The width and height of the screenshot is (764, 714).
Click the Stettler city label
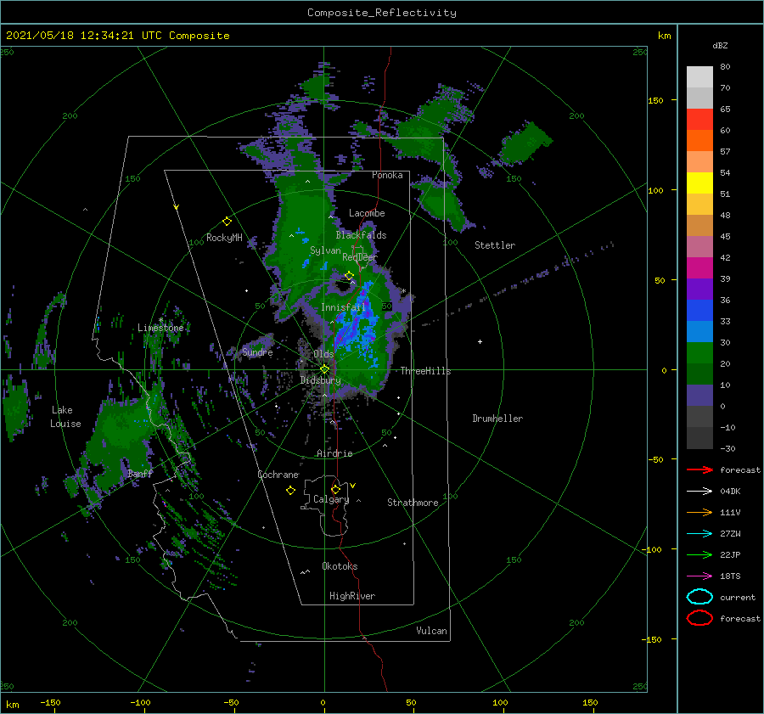click(495, 245)
